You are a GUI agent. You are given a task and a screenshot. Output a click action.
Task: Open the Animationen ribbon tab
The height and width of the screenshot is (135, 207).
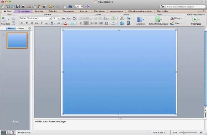(x=117, y=11)
